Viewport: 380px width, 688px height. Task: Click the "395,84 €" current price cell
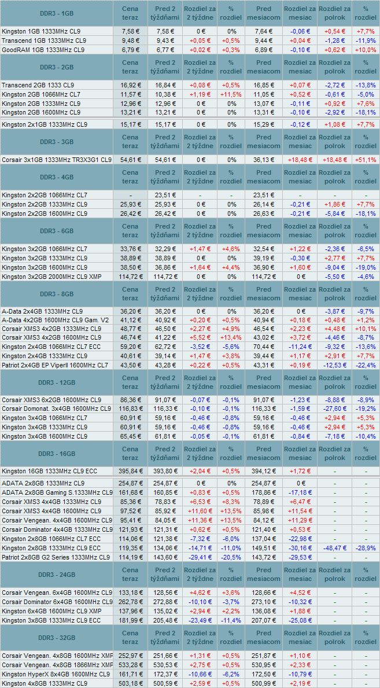click(129, 471)
